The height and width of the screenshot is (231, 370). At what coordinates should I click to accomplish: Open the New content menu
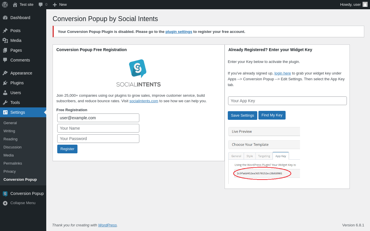point(60,5)
